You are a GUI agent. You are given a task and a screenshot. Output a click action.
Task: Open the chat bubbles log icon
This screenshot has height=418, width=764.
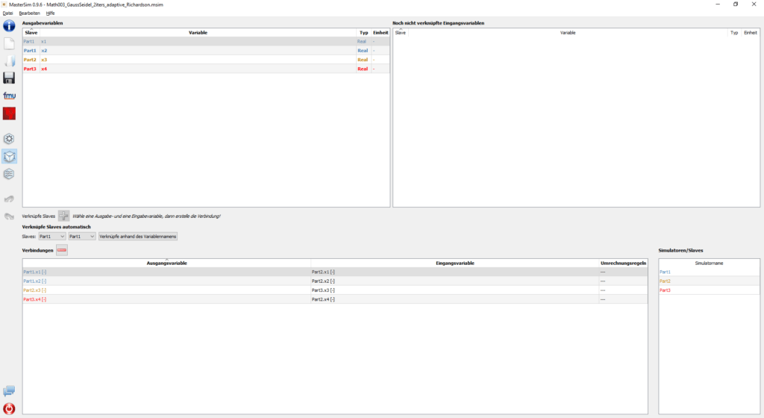click(x=9, y=391)
